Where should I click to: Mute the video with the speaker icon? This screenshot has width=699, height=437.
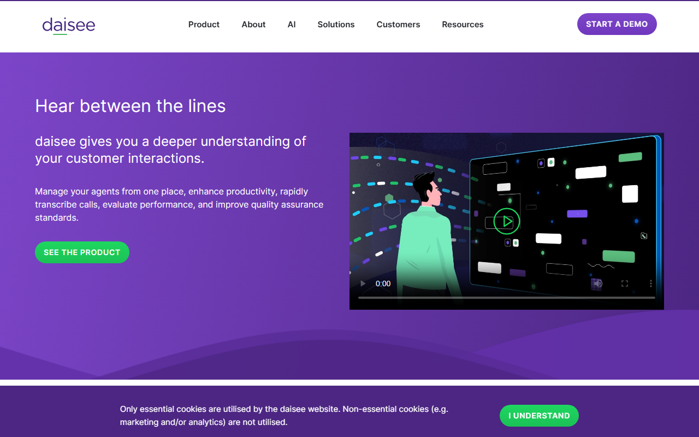[597, 284]
